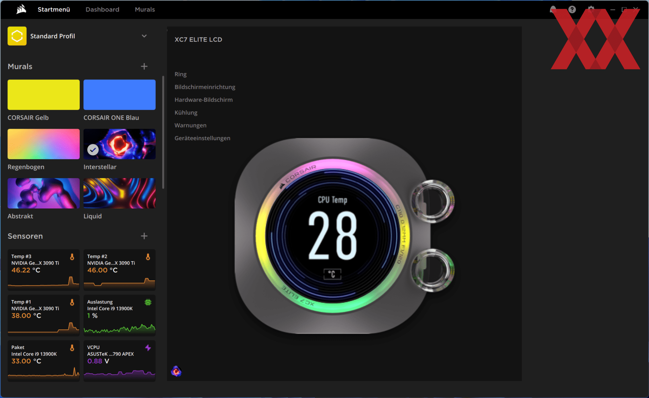
Task: Open the Murals tab in top bar
Action: pyautogui.click(x=145, y=9)
